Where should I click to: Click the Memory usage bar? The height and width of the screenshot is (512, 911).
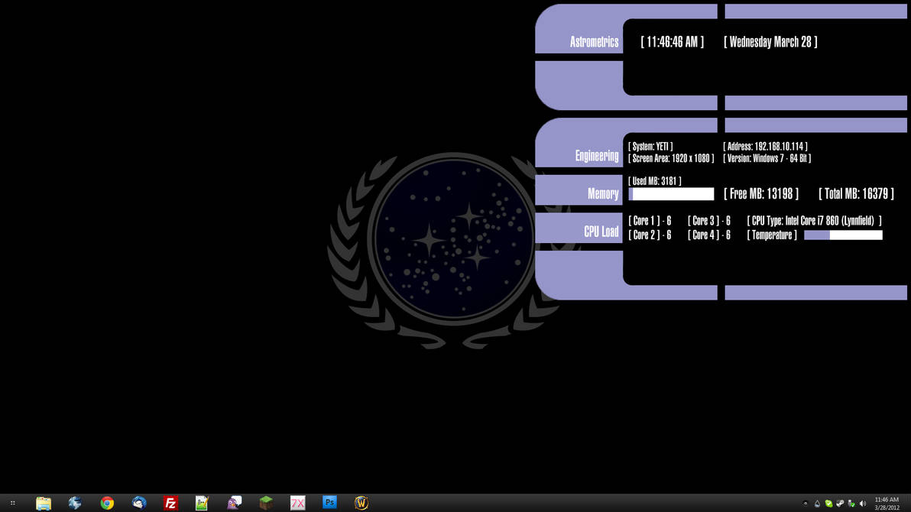[671, 194]
